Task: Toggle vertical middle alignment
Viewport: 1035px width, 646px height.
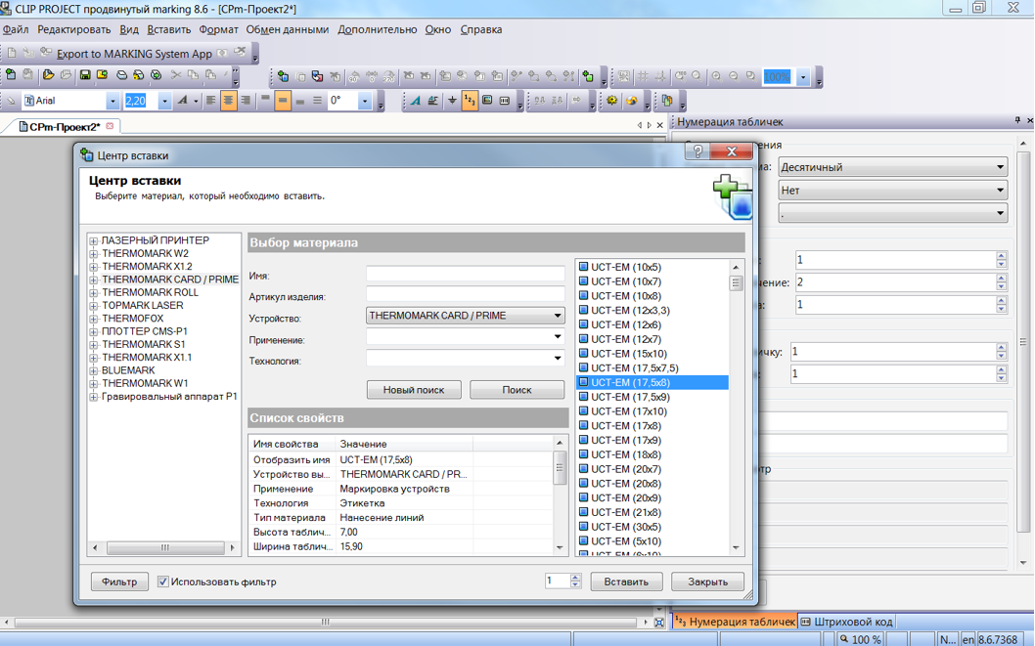Action: coord(283,101)
